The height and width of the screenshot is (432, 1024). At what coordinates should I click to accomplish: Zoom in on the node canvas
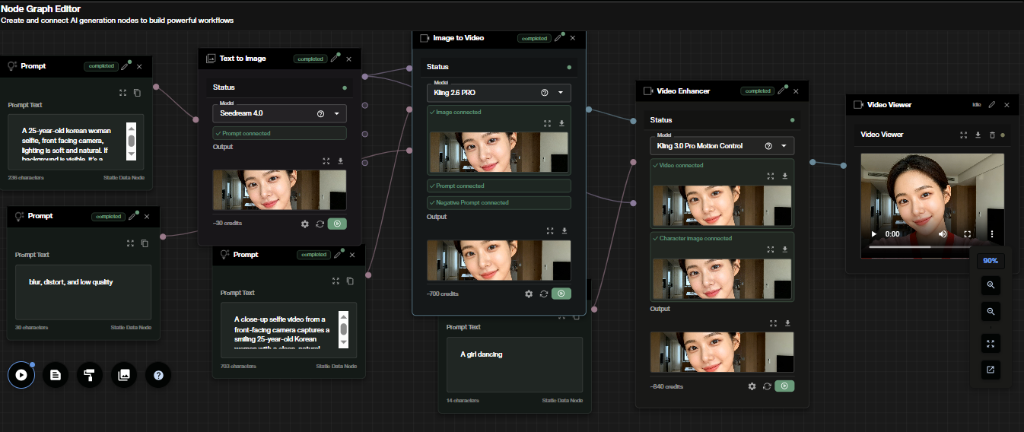point(991,285)
